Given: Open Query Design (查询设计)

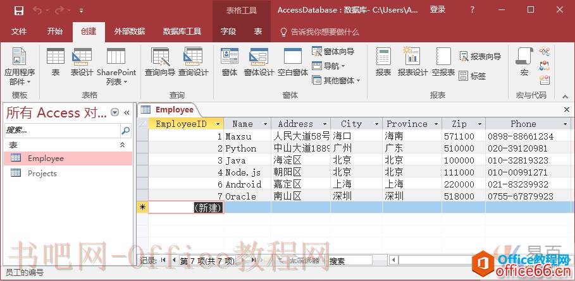Looking at the screenshot, I should click(x=194, y=63).
